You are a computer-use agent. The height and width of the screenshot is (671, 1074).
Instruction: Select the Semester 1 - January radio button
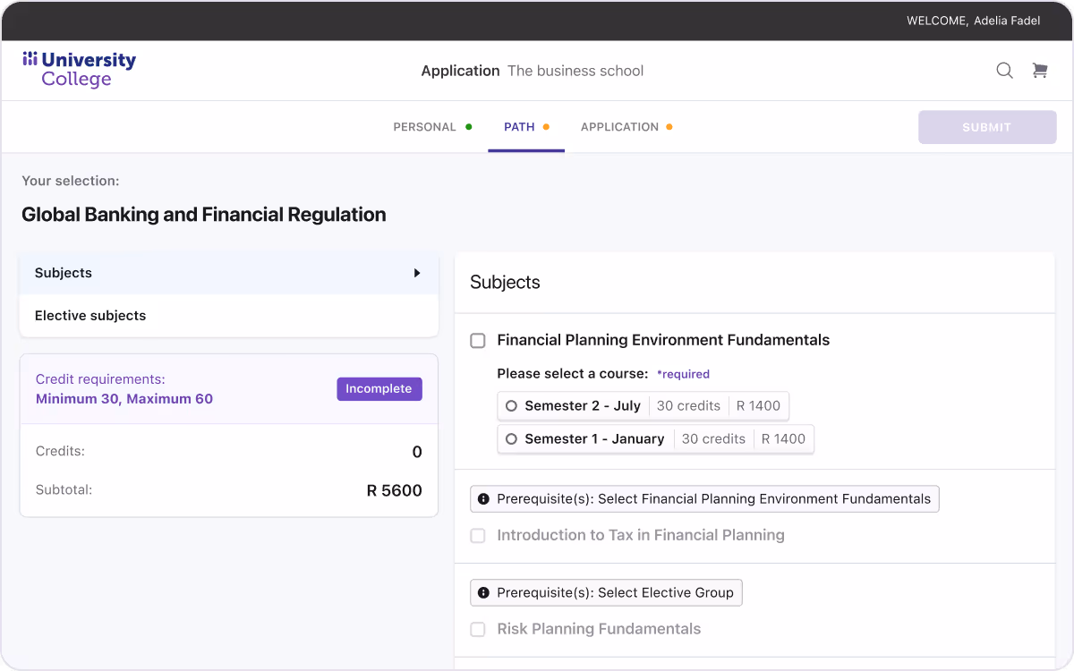tap(511, 438)
